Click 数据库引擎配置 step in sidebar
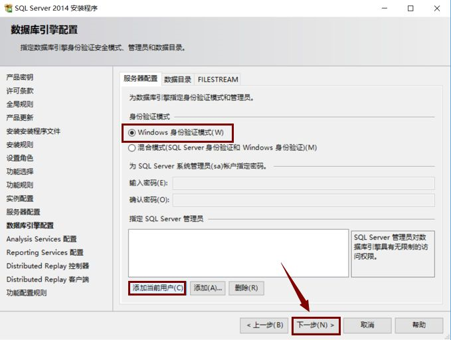The height and width of the screenshot is (340, 451). [30, 226]
